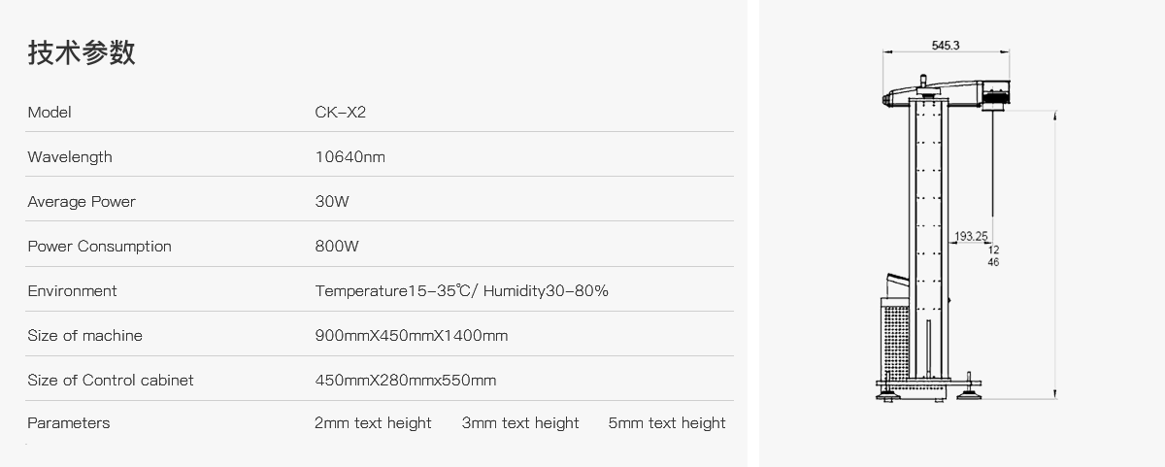The image size is (1165, 467).
Task: Select the 5mm text height parameter
Action: (x=667, y=423)
